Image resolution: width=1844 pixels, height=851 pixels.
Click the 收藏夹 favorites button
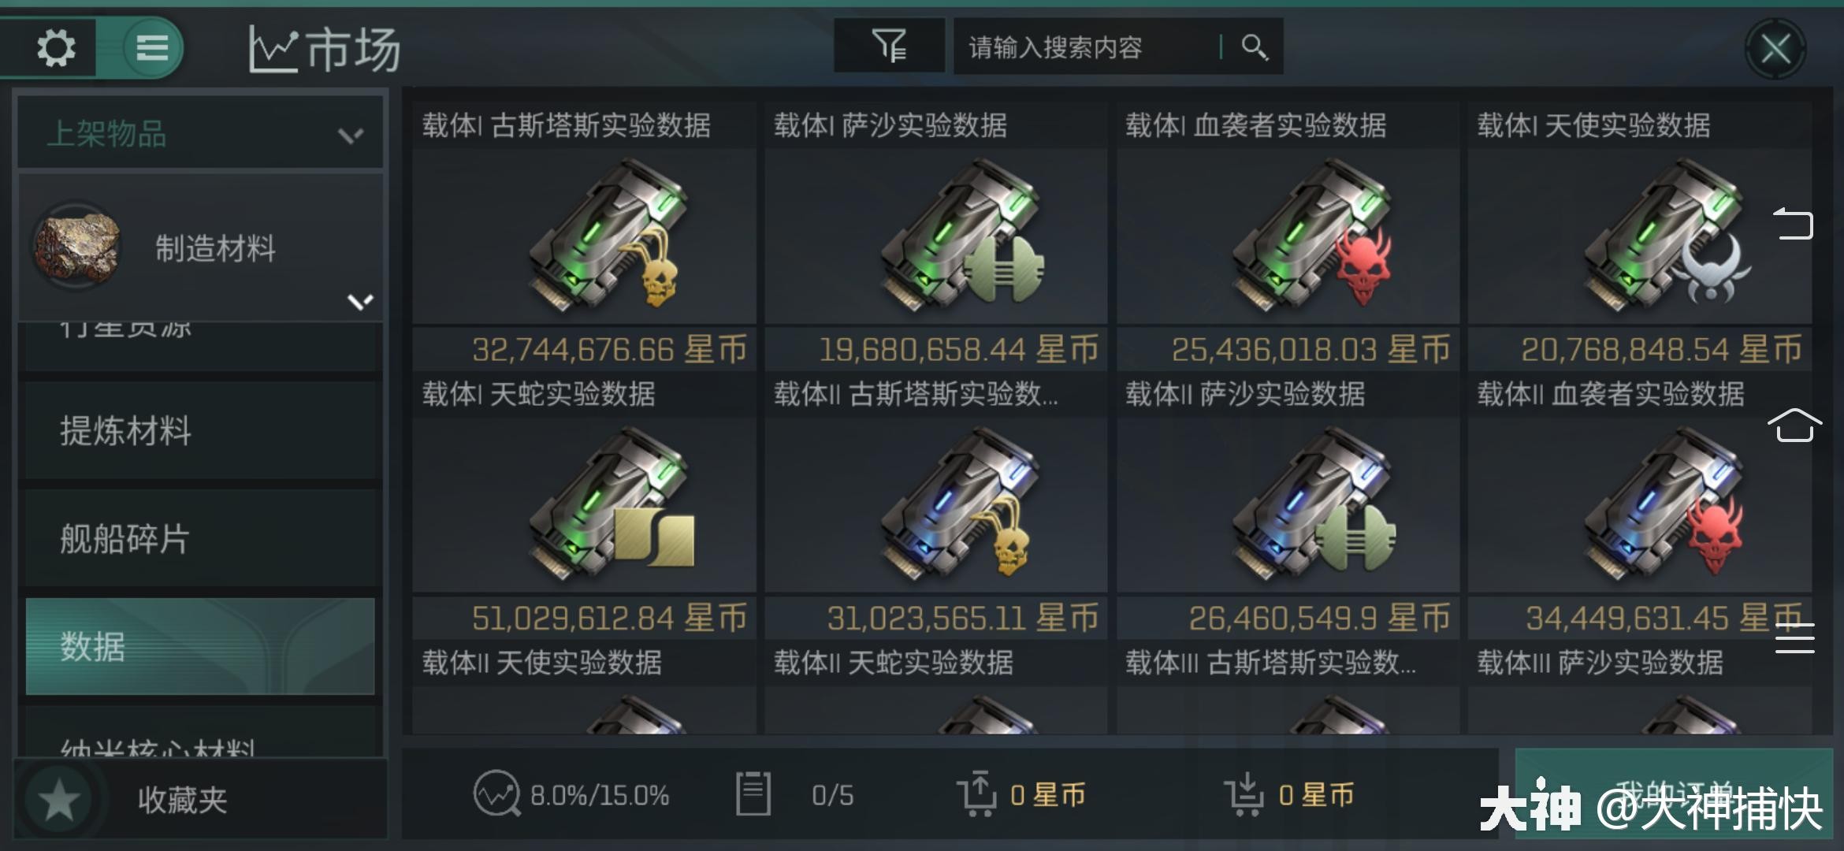point(200,800)
